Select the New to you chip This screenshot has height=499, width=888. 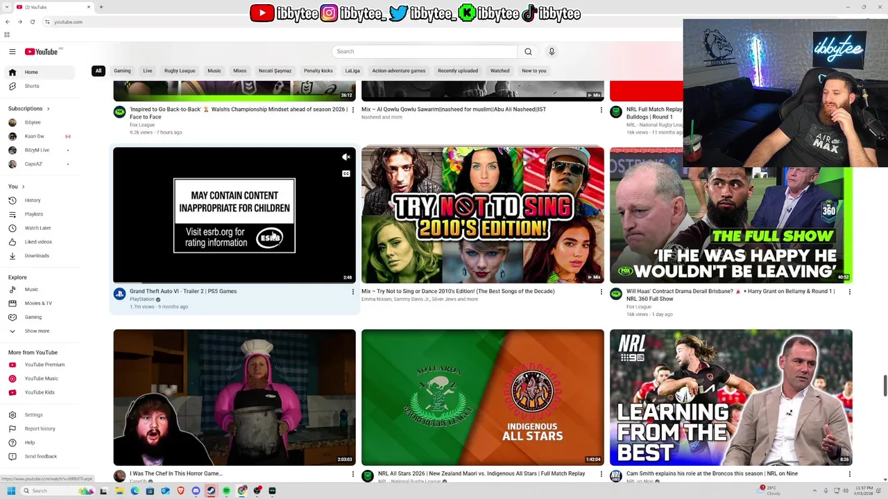pos(534,71)
